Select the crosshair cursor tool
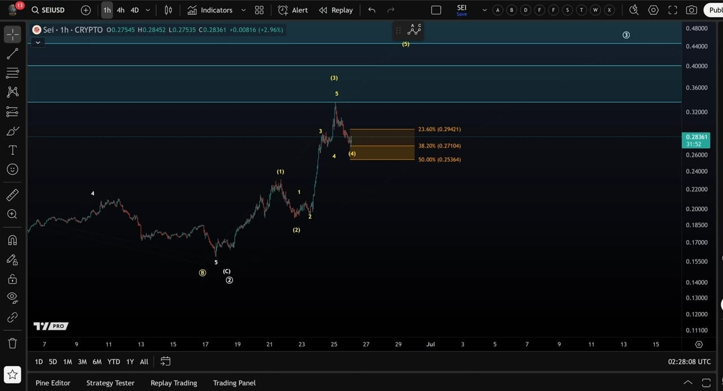Screen dimensions: 723x391 pos(12,34)
